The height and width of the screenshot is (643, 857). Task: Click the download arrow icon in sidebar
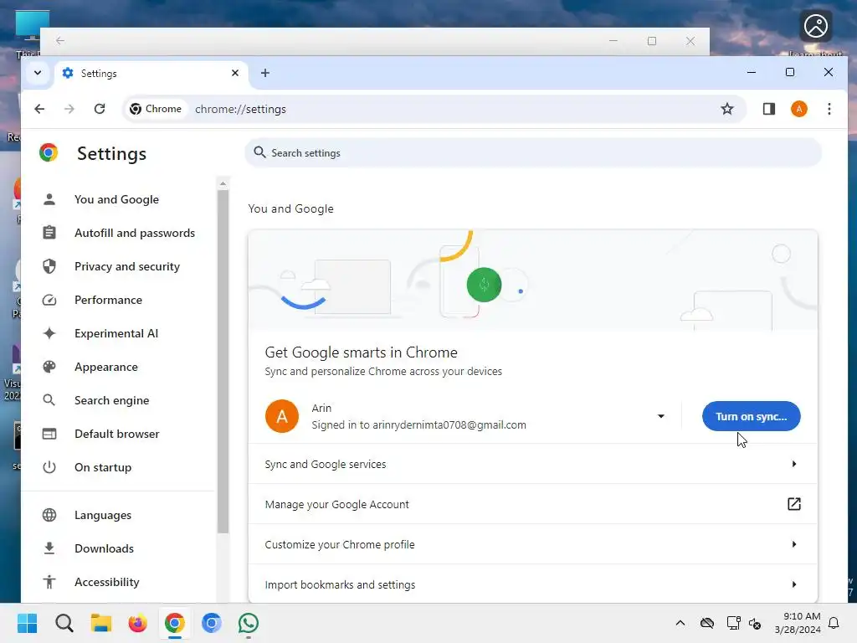click(49, 548)
